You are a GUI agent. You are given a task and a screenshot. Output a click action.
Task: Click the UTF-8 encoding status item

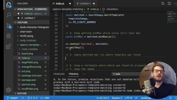128,98
